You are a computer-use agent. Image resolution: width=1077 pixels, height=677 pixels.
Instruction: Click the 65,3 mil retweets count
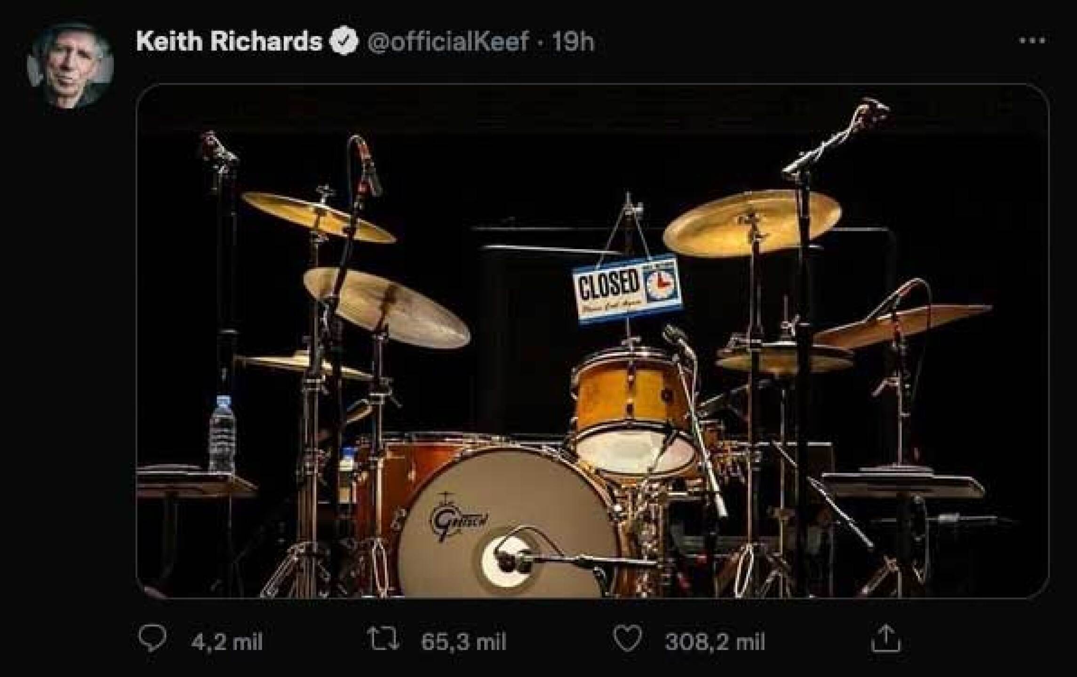pyautogui.click(x=463, y=641)
